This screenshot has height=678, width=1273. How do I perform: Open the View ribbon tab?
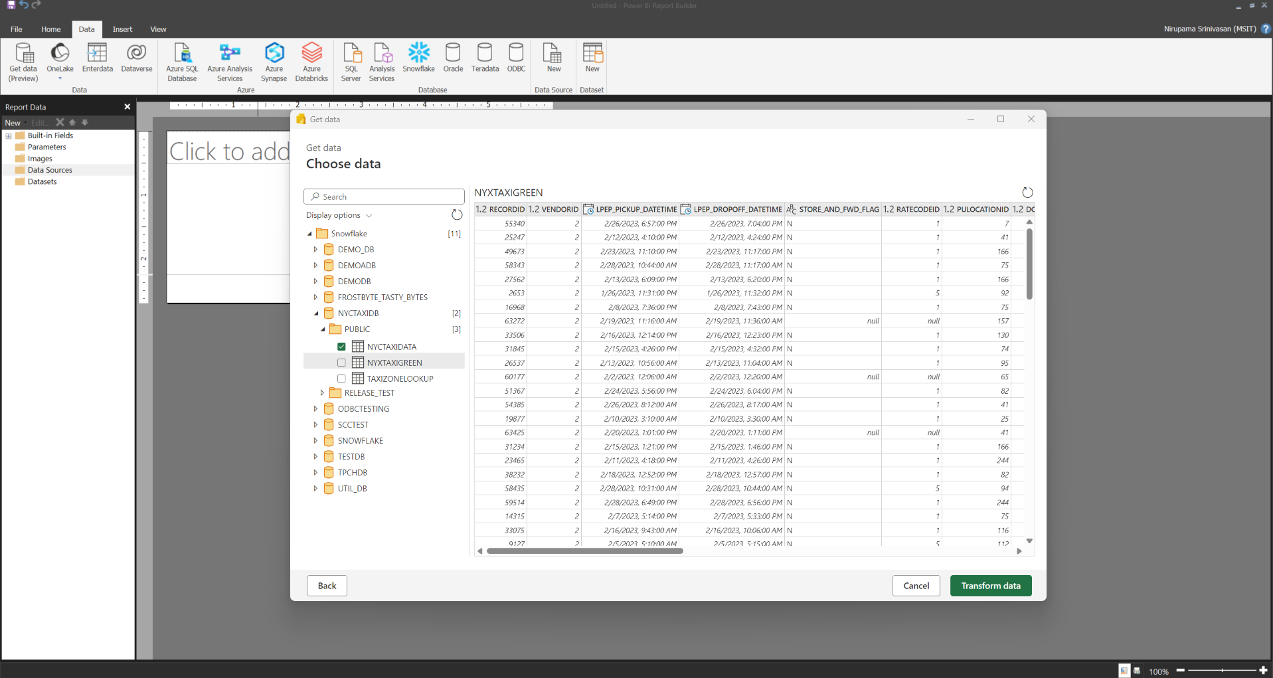158,29
